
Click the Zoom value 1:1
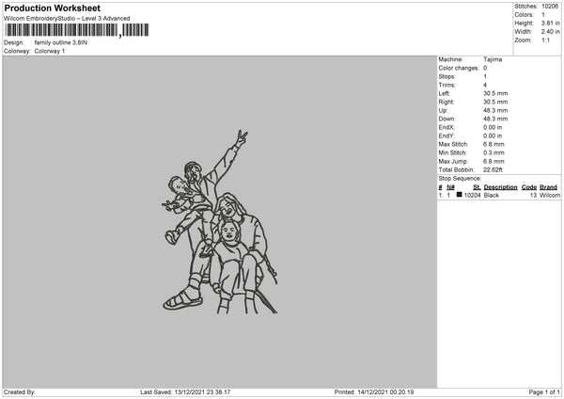click(545, 40)
